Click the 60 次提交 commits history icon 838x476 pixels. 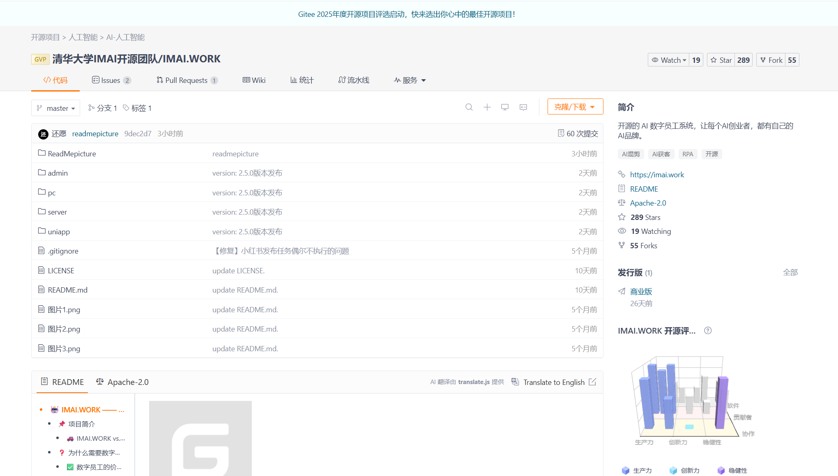[x=561, y=133]
